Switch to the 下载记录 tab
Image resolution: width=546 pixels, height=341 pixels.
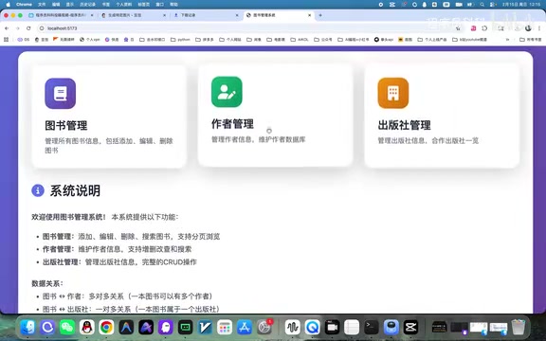pos(206,15)
